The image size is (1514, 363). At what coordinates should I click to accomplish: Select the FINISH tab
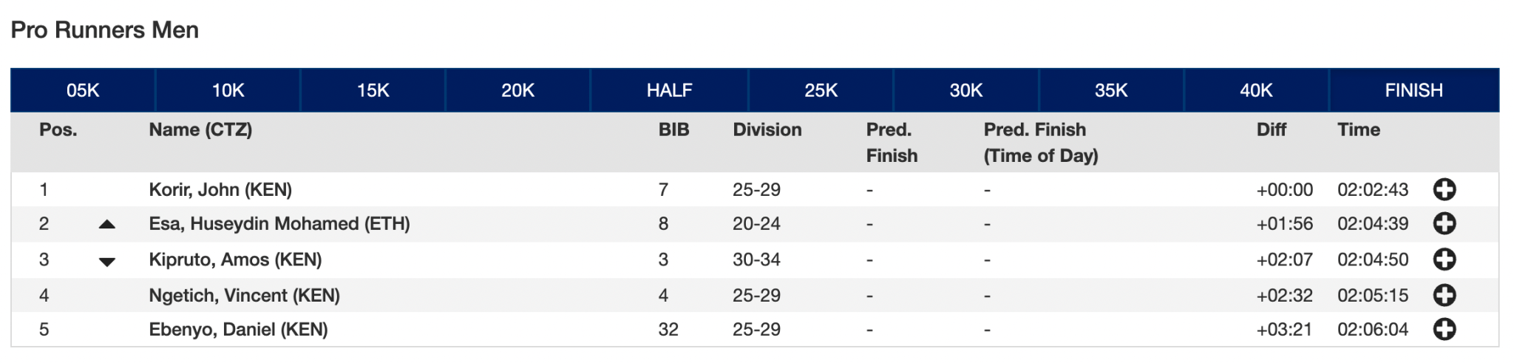pos(1413,90)
